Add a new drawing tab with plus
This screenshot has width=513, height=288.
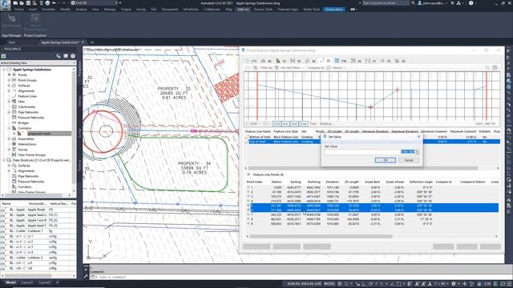click(x=92, y=42)
